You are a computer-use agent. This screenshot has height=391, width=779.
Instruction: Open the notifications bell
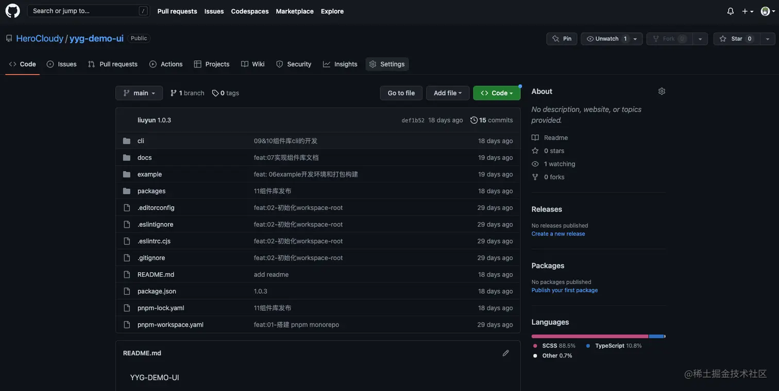(x=730, y=11)
